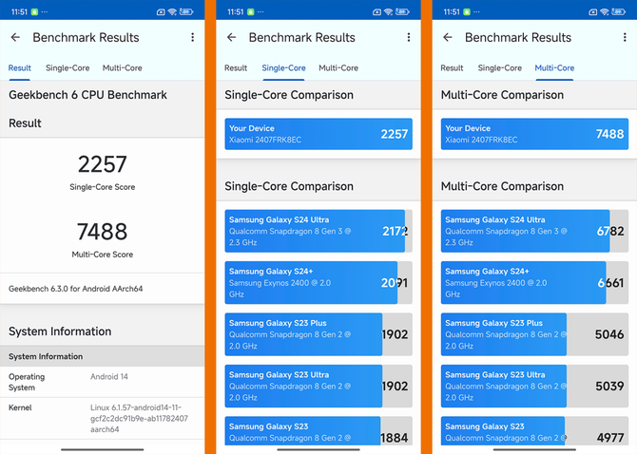Open the three-dot menu on the Multi-Core screen

625,37
